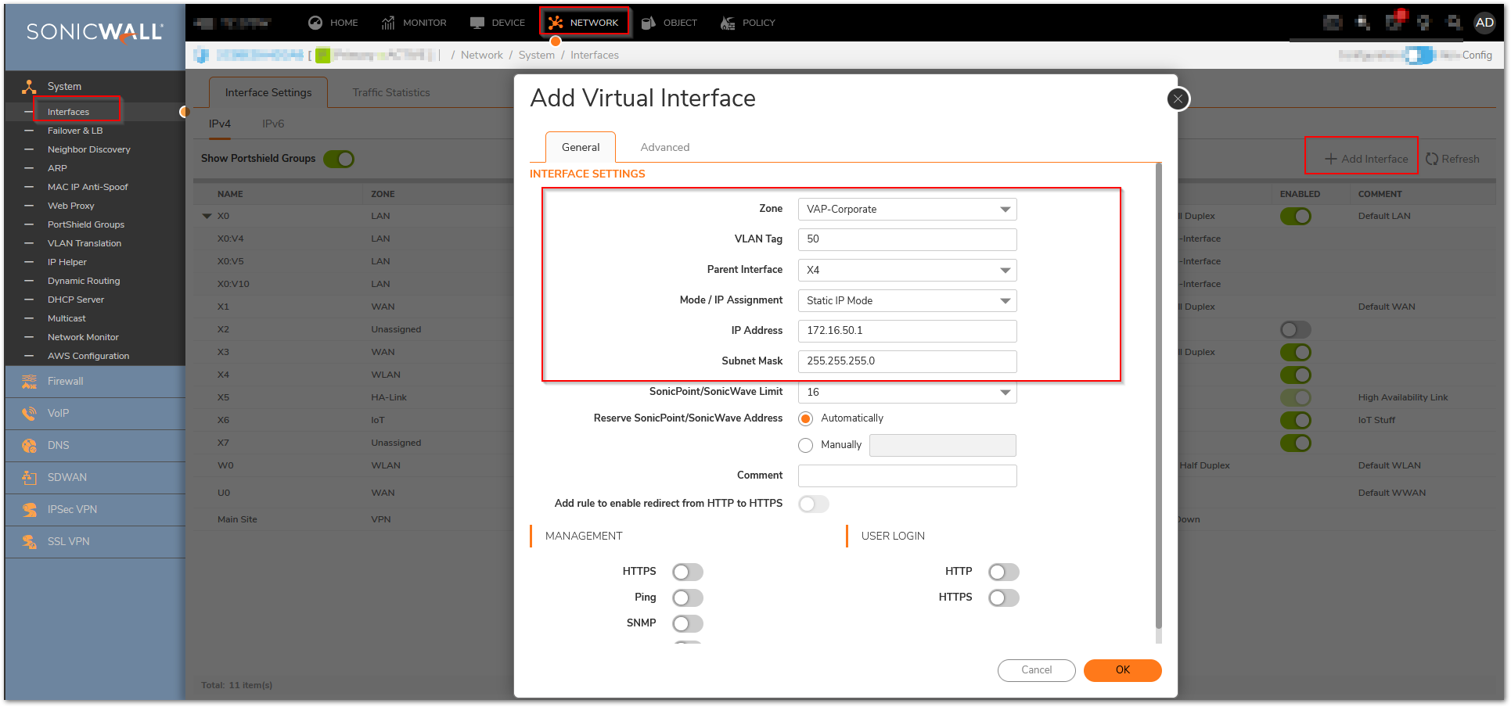Screen dimensions: 1511x707
Task: Click the IP Address input field
Action: pos(907,331)
